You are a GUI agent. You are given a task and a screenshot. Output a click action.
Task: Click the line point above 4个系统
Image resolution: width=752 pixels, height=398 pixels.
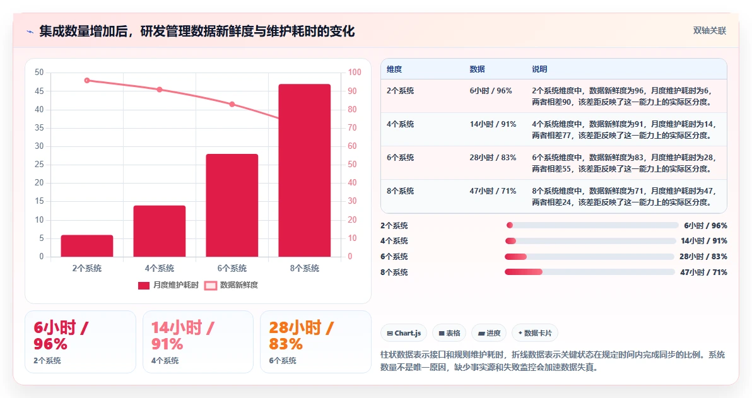(160, 90)
